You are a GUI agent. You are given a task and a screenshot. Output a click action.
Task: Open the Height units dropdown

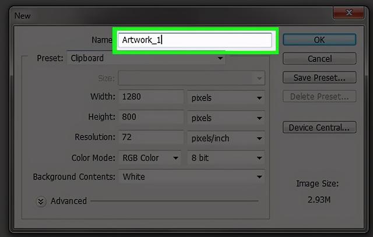[x=226, y=118]
